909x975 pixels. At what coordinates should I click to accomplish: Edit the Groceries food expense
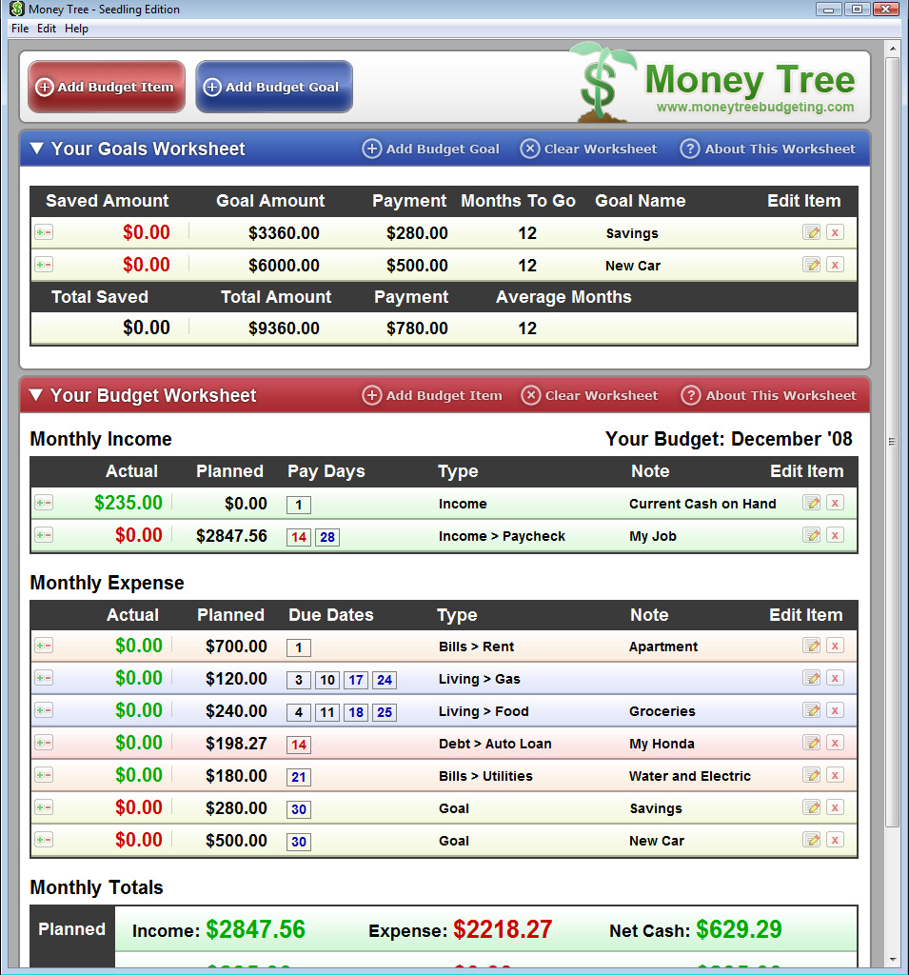click(811, 710)
